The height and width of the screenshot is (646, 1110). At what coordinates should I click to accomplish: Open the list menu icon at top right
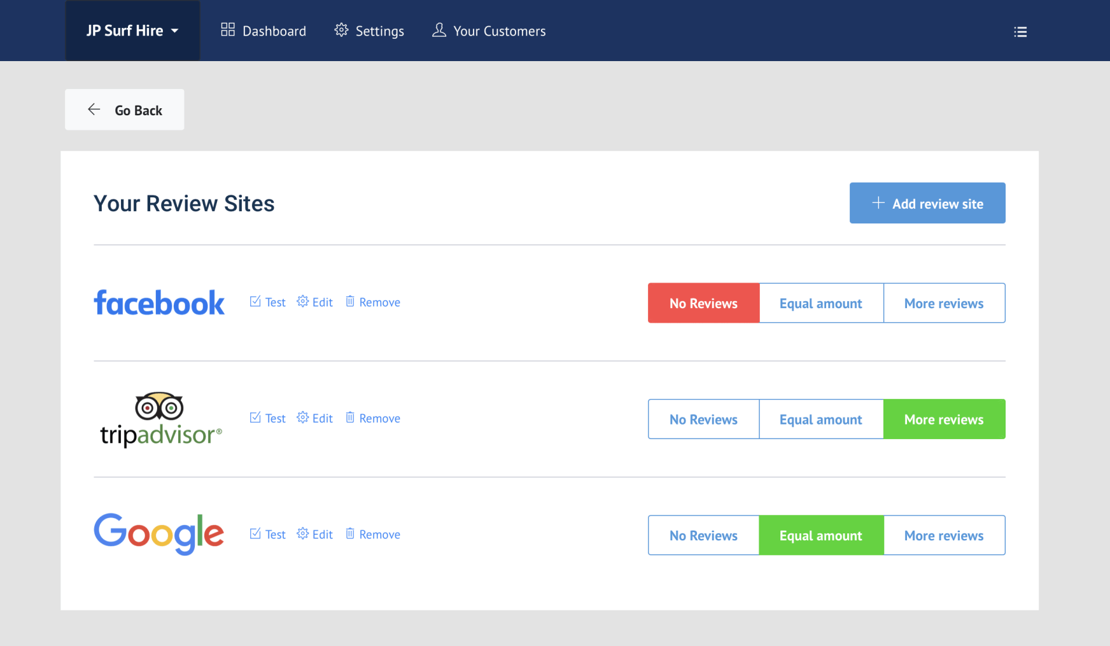pyautogui.click(x=1020, y=32)
